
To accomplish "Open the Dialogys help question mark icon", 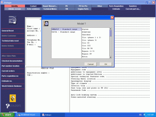I will [x=7, y=106].
